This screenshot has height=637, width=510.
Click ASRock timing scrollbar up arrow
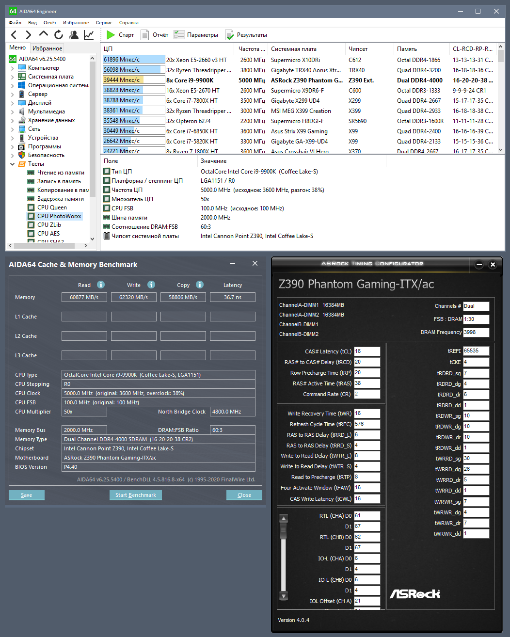(284, 519)
